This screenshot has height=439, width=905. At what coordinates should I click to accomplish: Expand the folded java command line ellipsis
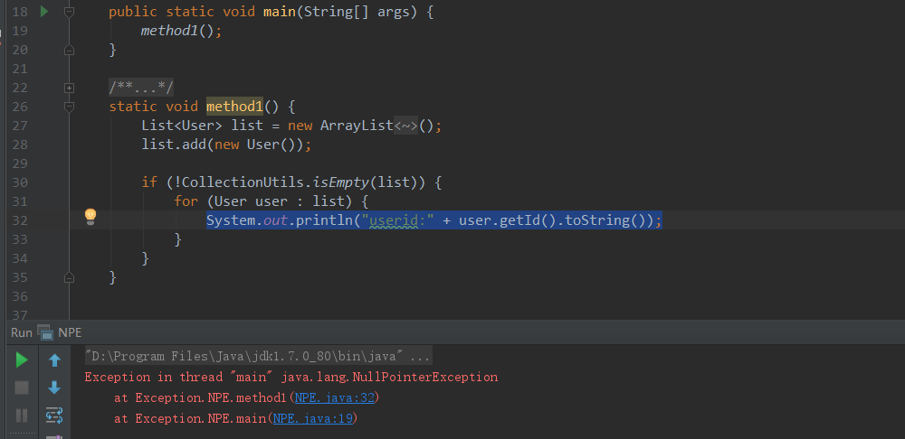420,357
